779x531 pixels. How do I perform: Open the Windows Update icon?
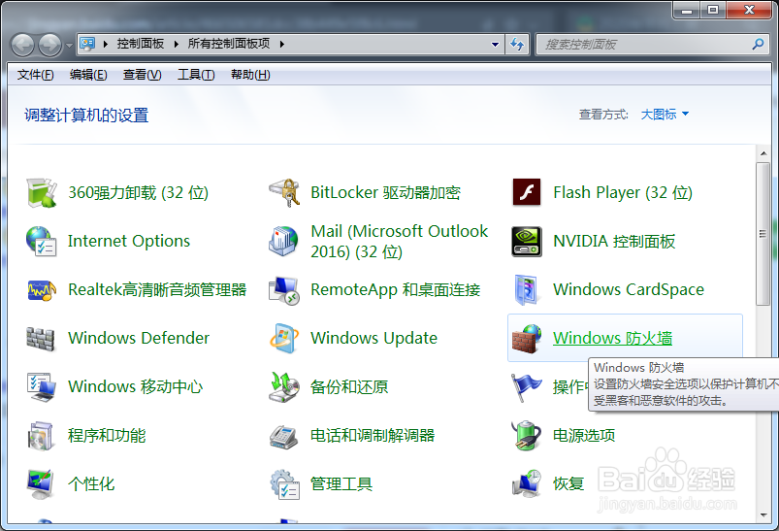284,338
